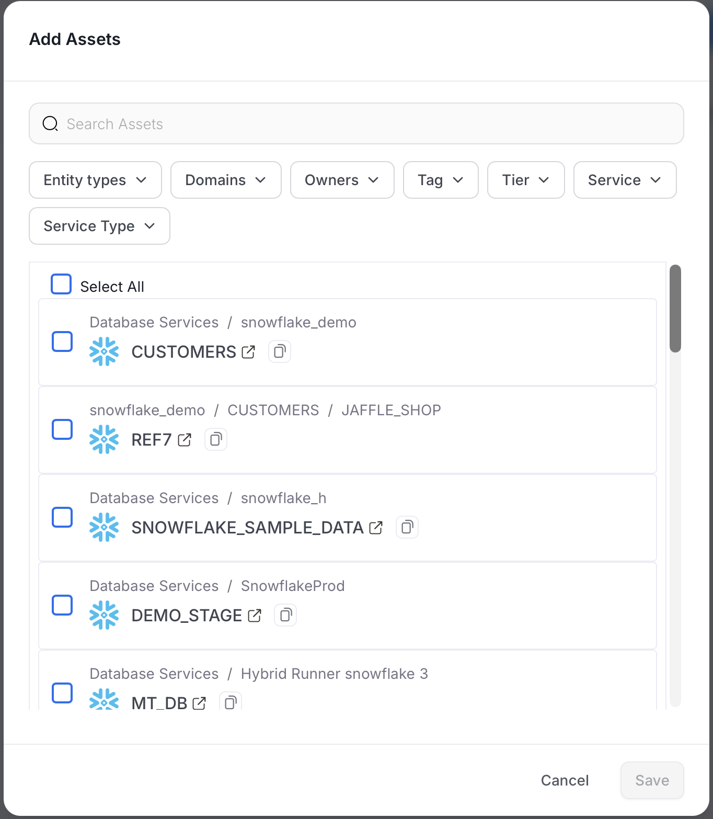713x819 pixels.
Task: Open the Domains filter dropdown
Action: point(226,180)
